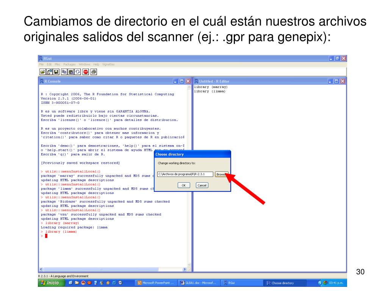Click OK in the Choose directory dialog
388x291 pixels.
coord(184,185)
